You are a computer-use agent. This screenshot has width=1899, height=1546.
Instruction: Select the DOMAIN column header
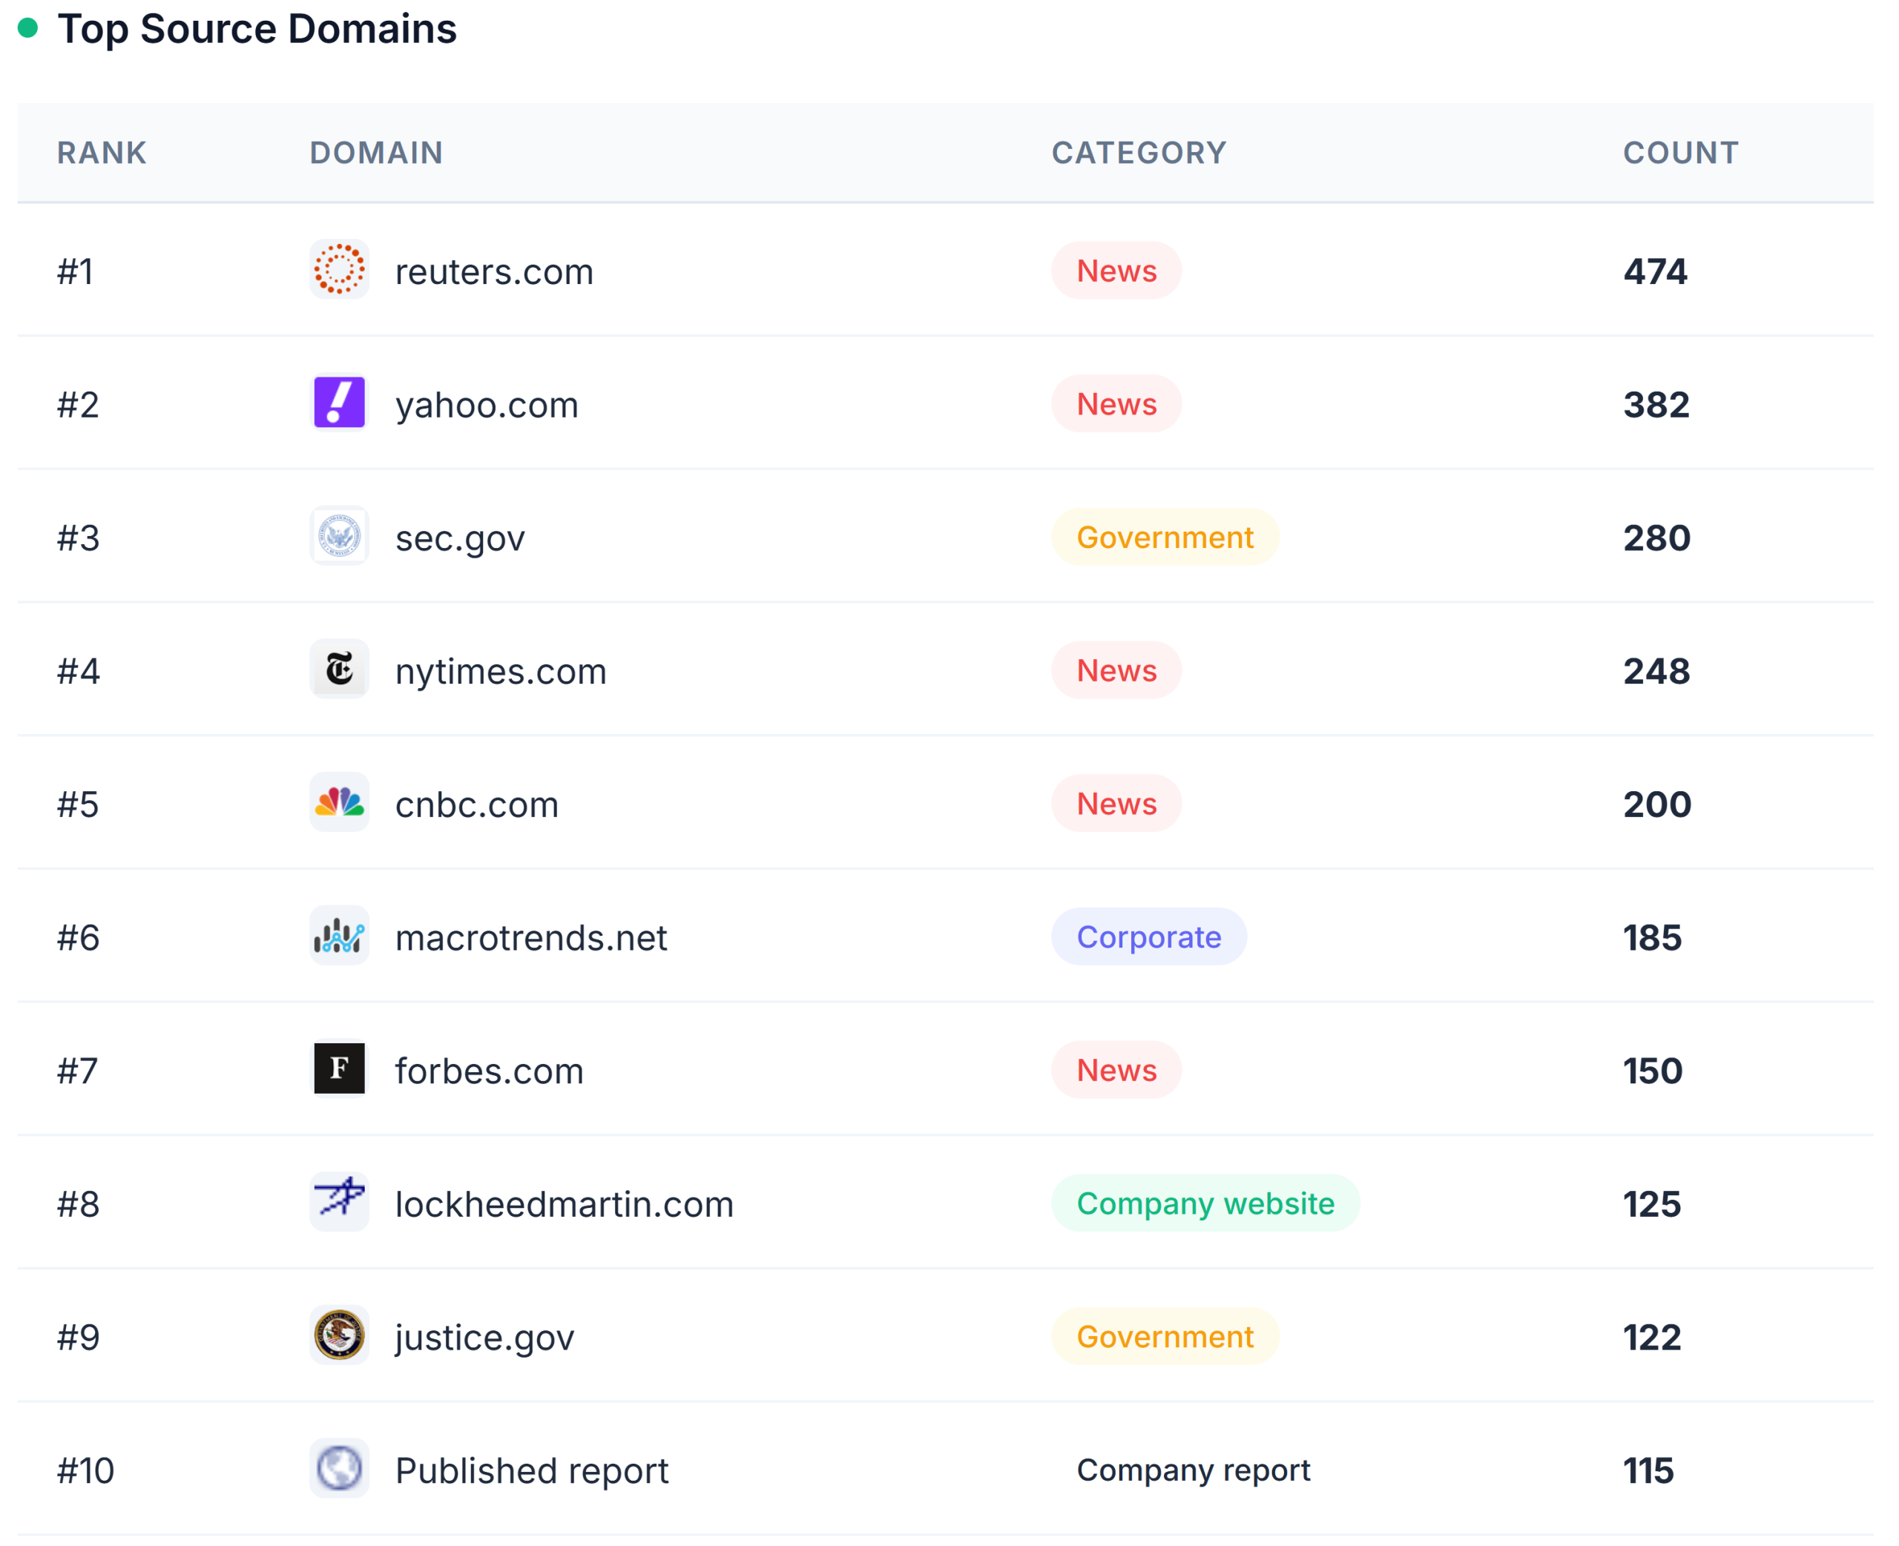pos(377,152)
